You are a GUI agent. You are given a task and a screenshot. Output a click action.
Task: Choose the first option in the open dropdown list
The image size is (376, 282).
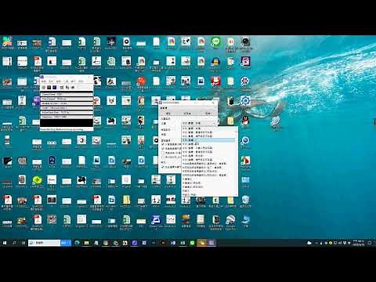(208, 128)
